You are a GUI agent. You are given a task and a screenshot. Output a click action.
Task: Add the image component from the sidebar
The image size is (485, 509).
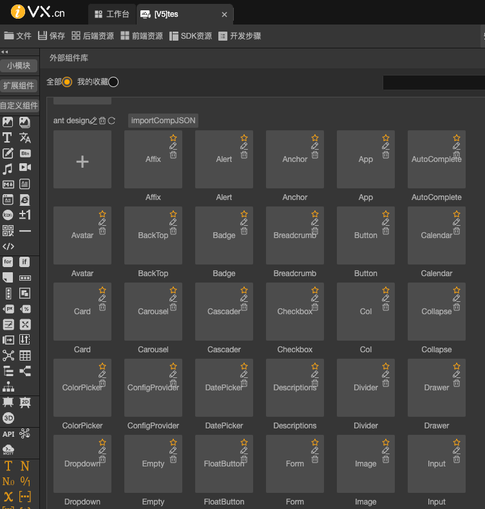(8, 122)
